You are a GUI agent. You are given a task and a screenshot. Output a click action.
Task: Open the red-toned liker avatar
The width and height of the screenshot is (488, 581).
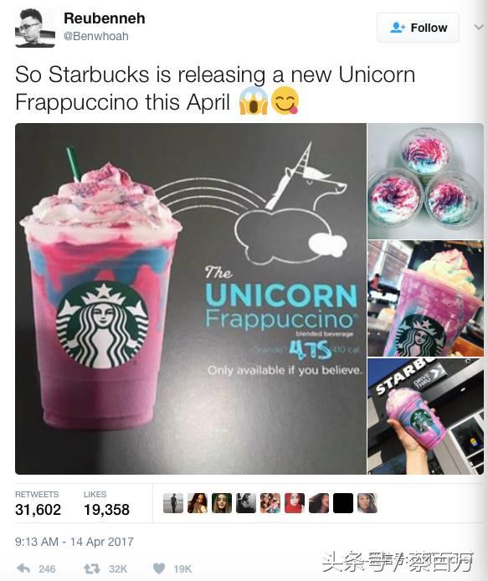point(295,503)
